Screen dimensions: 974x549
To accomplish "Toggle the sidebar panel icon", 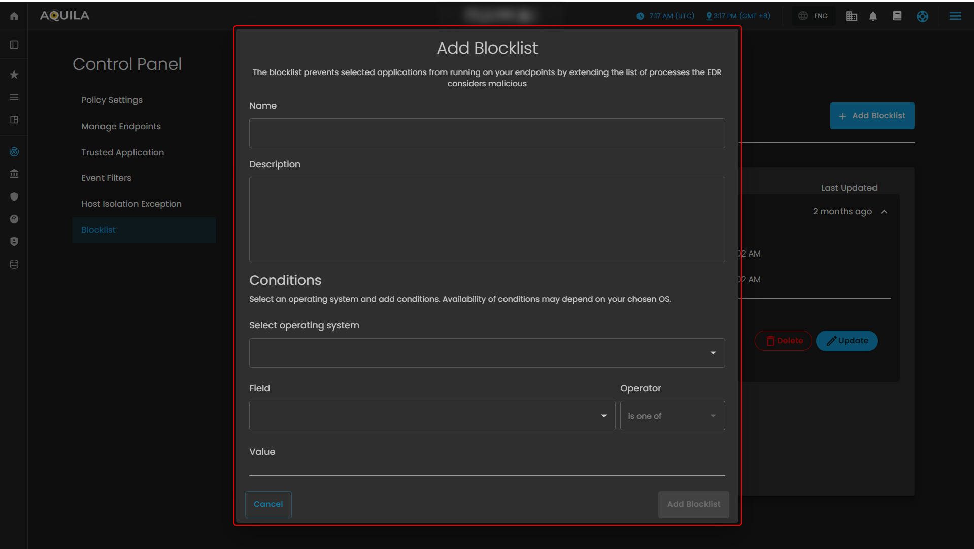I will pos(14,45).
